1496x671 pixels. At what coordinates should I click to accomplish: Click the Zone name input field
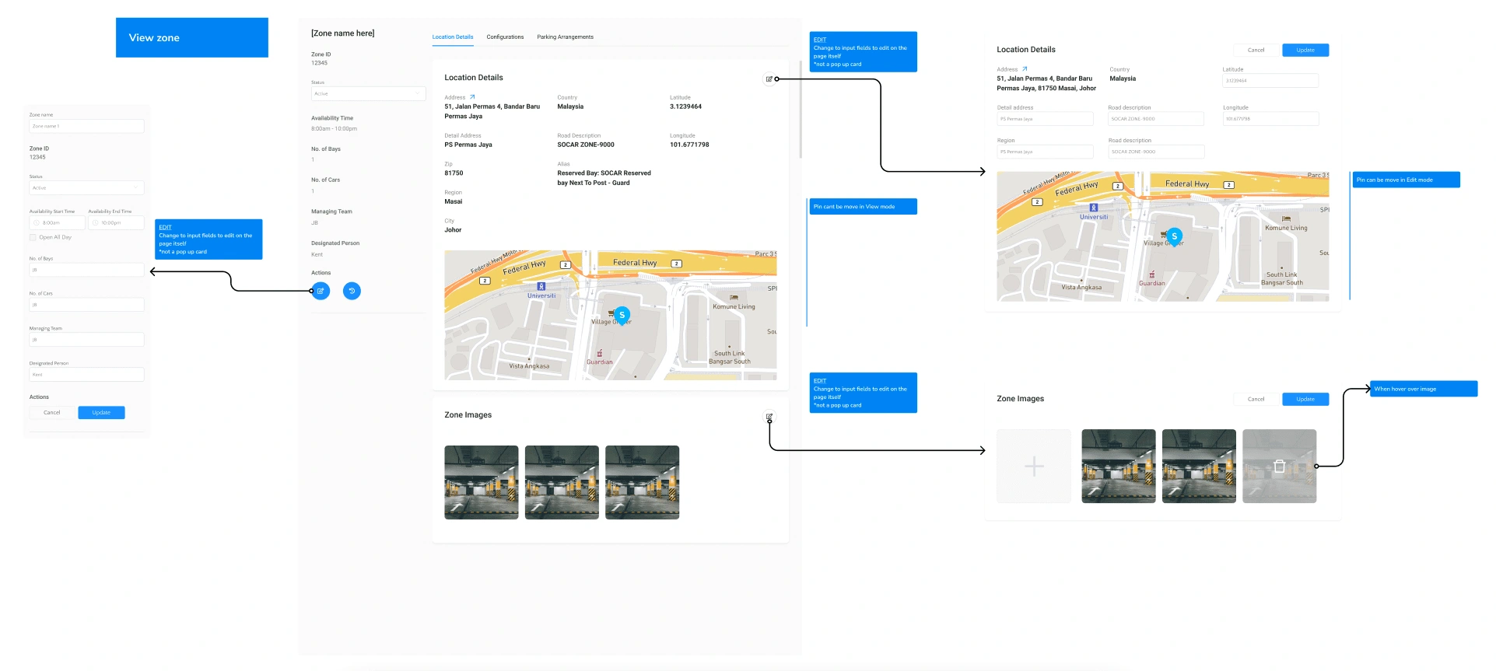(86, 126)
